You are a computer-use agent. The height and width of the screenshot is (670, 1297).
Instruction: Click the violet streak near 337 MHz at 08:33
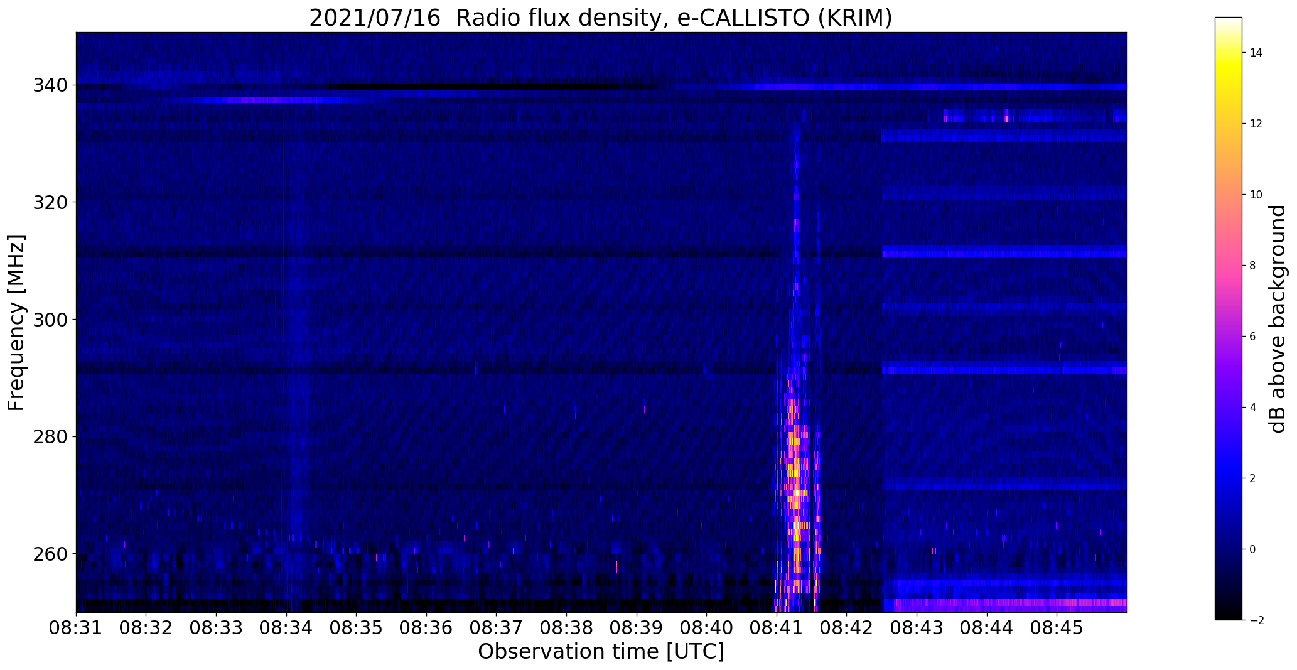click(x=270, y=99)
